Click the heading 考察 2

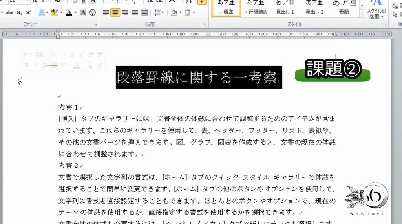tap(68, 165)
